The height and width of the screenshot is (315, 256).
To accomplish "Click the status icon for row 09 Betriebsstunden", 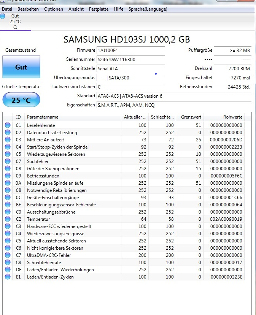I will pos(8,176).
